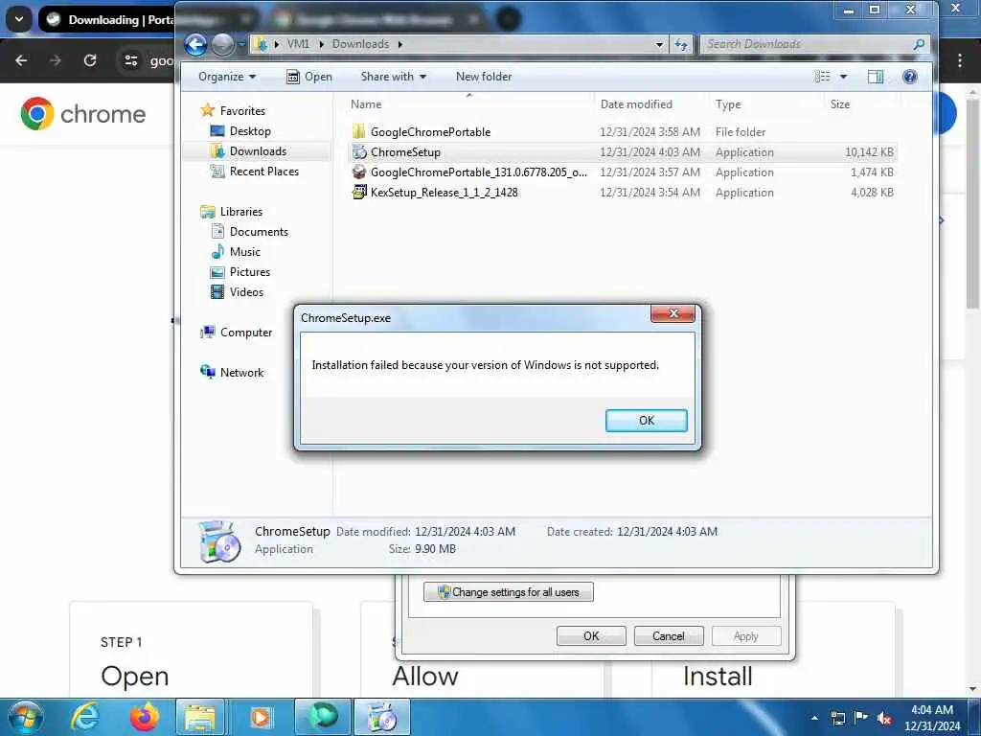This screenshot has height=736, width=981.
Task: Click Downloads in the address breadcrumb
Action: point(360,44)
